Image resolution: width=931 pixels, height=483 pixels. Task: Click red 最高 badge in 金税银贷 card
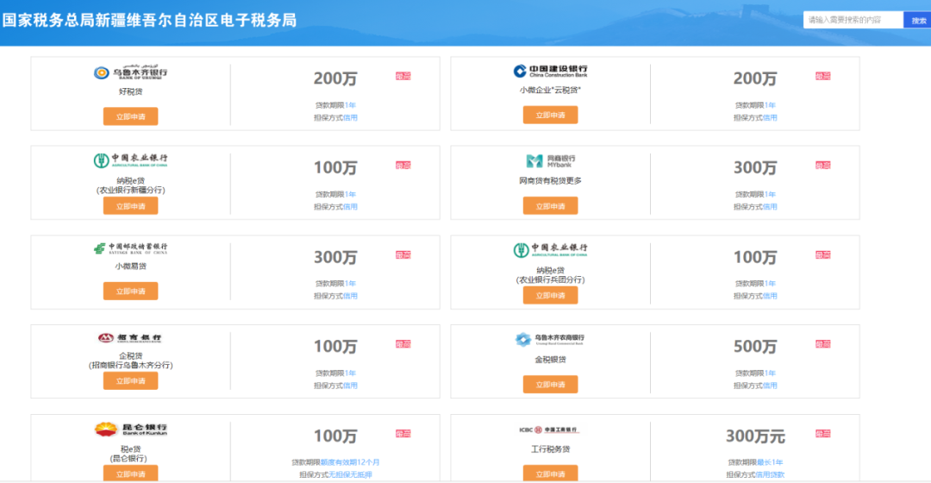point(823,344)
